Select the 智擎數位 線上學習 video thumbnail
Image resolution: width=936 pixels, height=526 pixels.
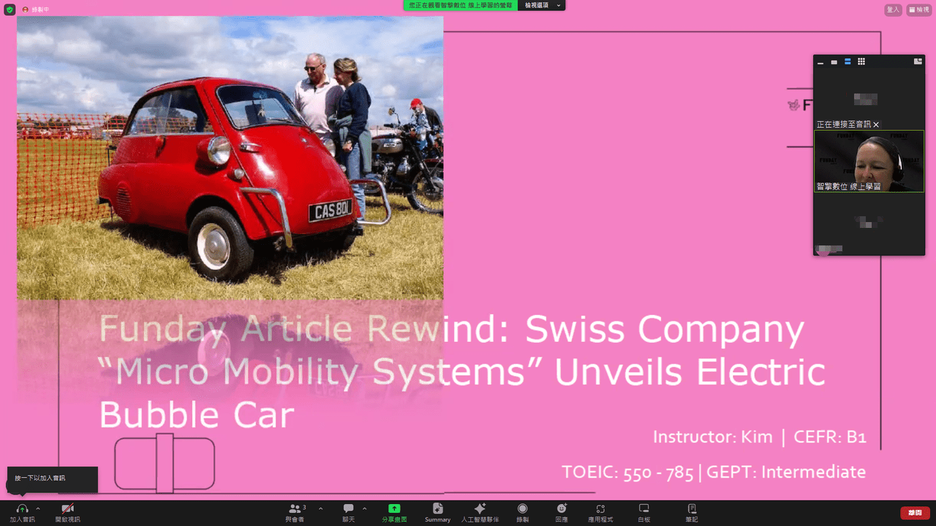[869, 161]
